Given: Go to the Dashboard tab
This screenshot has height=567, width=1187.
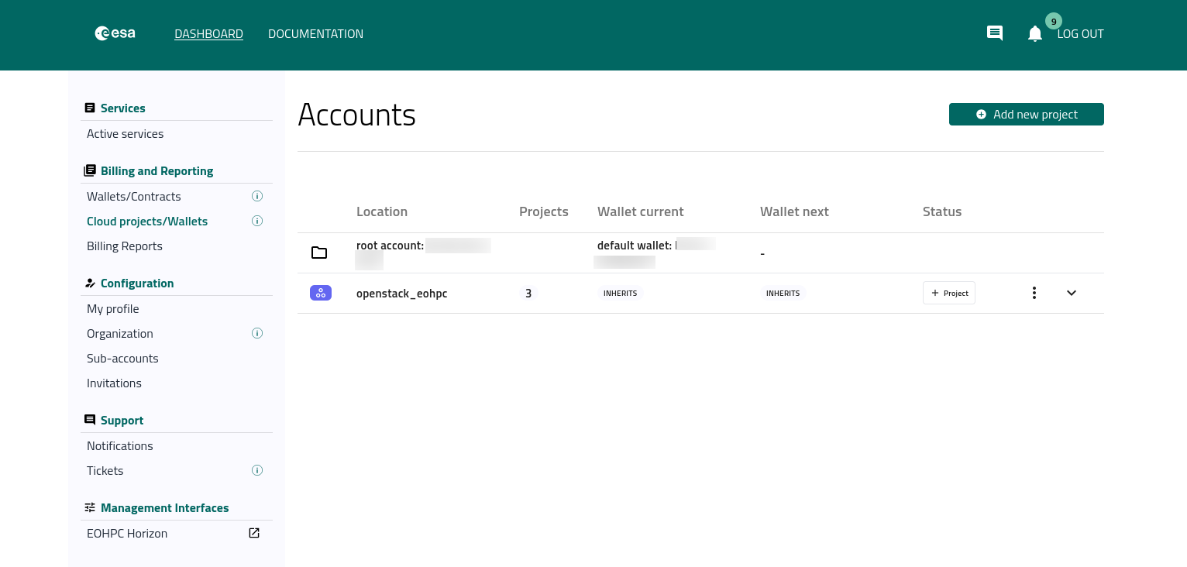Looking at the screenshot, I should (208, 34).
